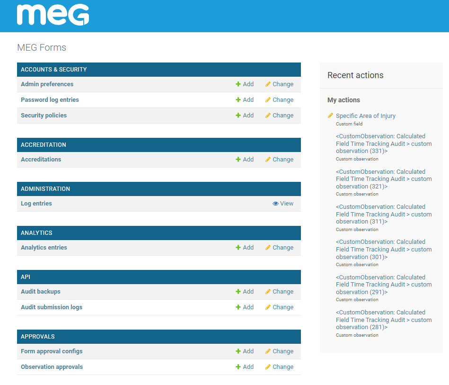Click the MEG logo in header

point(53,15)
